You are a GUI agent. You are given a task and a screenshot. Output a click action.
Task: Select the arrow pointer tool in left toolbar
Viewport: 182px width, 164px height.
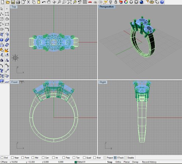[x=1, y=9]
